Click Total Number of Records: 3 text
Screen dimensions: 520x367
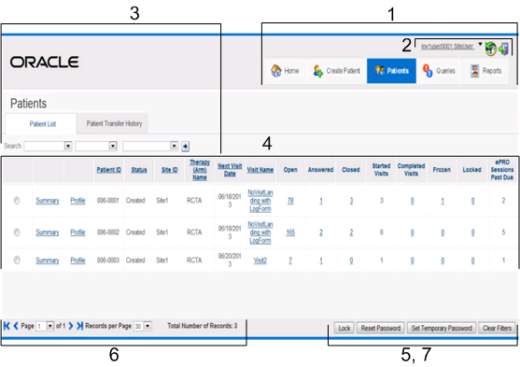[203, 326]
